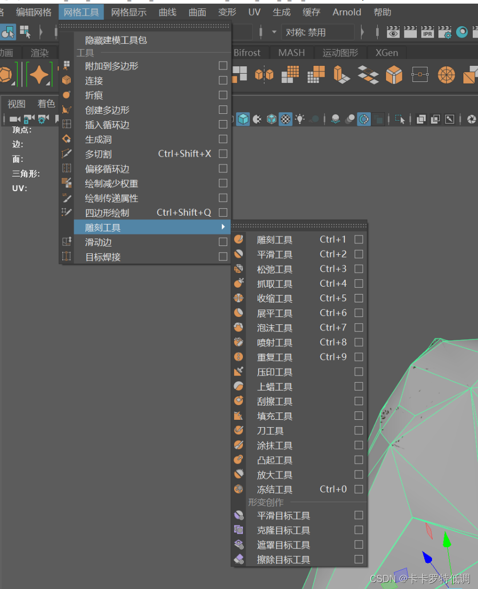Select the 填充工具 sculpt icon
The height and width of the screenshot is (589, 478).
coord(239,416)
